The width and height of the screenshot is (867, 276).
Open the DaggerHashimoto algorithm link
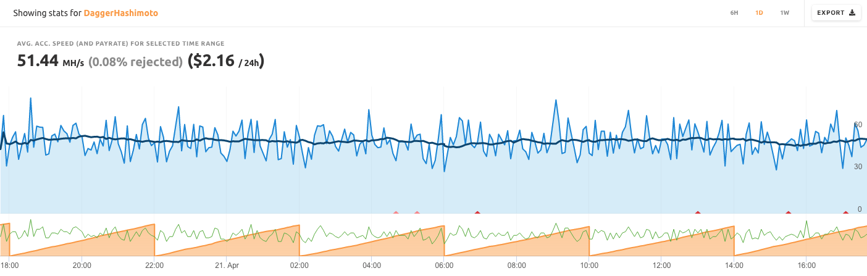[x=121, y=13]
